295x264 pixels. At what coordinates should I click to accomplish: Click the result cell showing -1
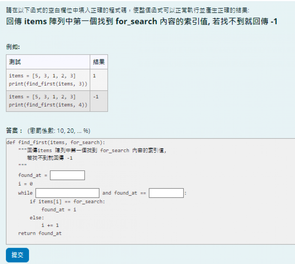point(99,101)
